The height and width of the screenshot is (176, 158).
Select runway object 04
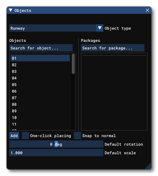click(x=40, y=78)
